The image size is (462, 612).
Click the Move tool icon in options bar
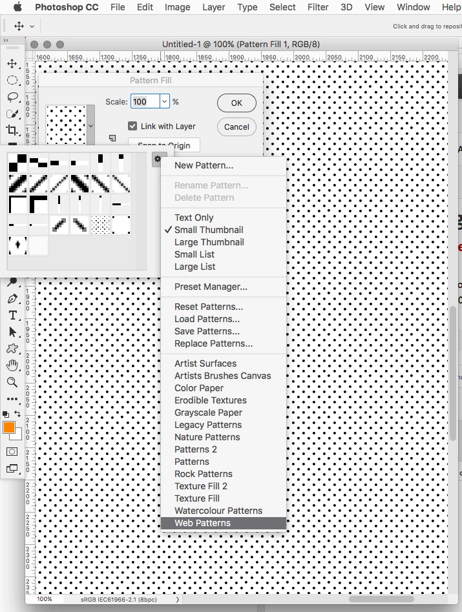[19, 26]
